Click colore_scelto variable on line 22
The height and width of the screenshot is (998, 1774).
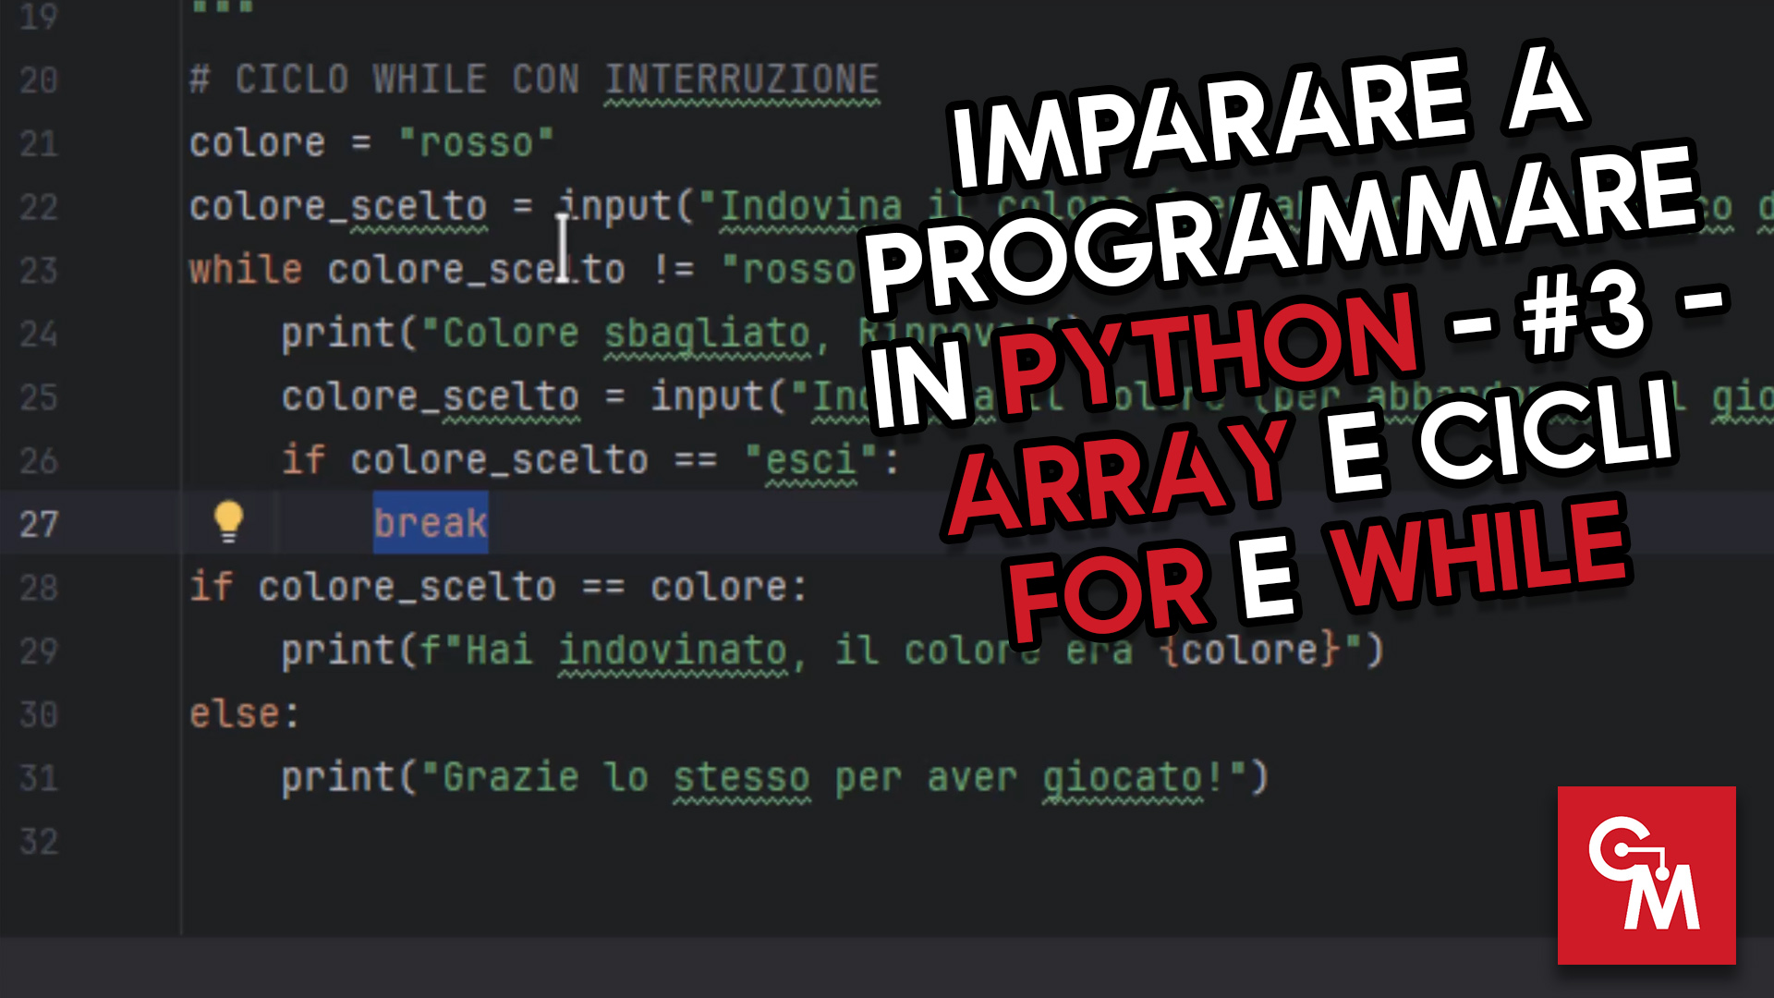[337, 207]
